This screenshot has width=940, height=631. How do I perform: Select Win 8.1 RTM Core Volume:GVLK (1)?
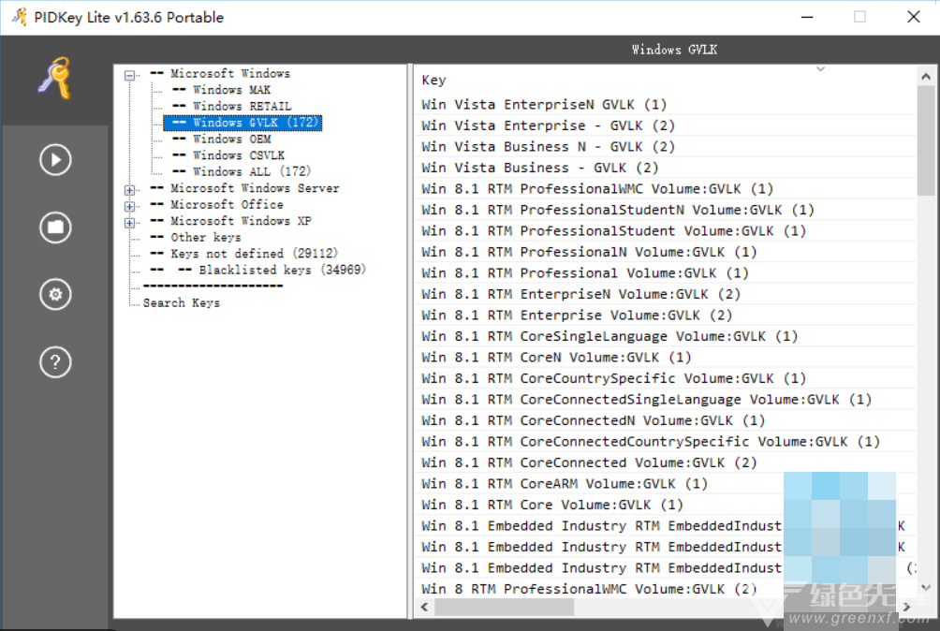coord(666,505)
